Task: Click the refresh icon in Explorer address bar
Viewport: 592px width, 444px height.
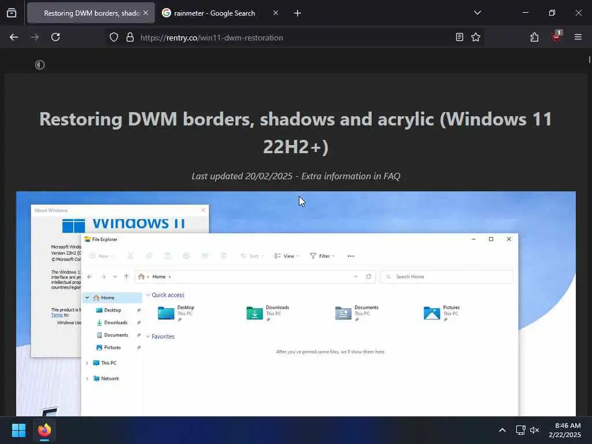Action: coord(368,276)
